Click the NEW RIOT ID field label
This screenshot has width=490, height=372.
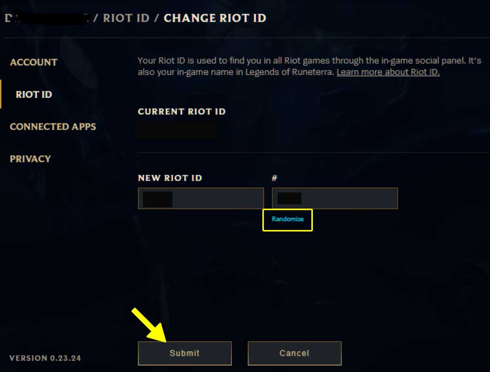(170, 178)
